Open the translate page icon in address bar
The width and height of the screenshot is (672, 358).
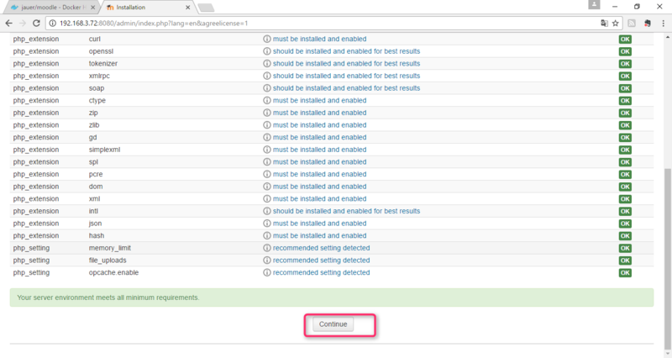coord(604,24)
